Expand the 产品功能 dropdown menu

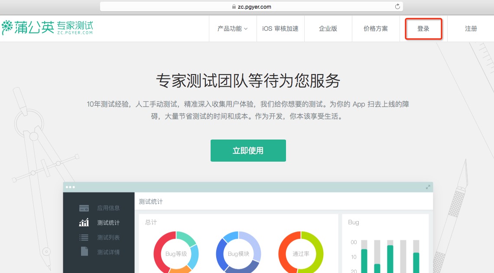[x=233, y=29]
